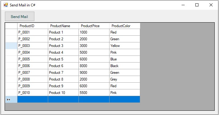
Task: Select the Product 5 name cell
Action: 63,59
